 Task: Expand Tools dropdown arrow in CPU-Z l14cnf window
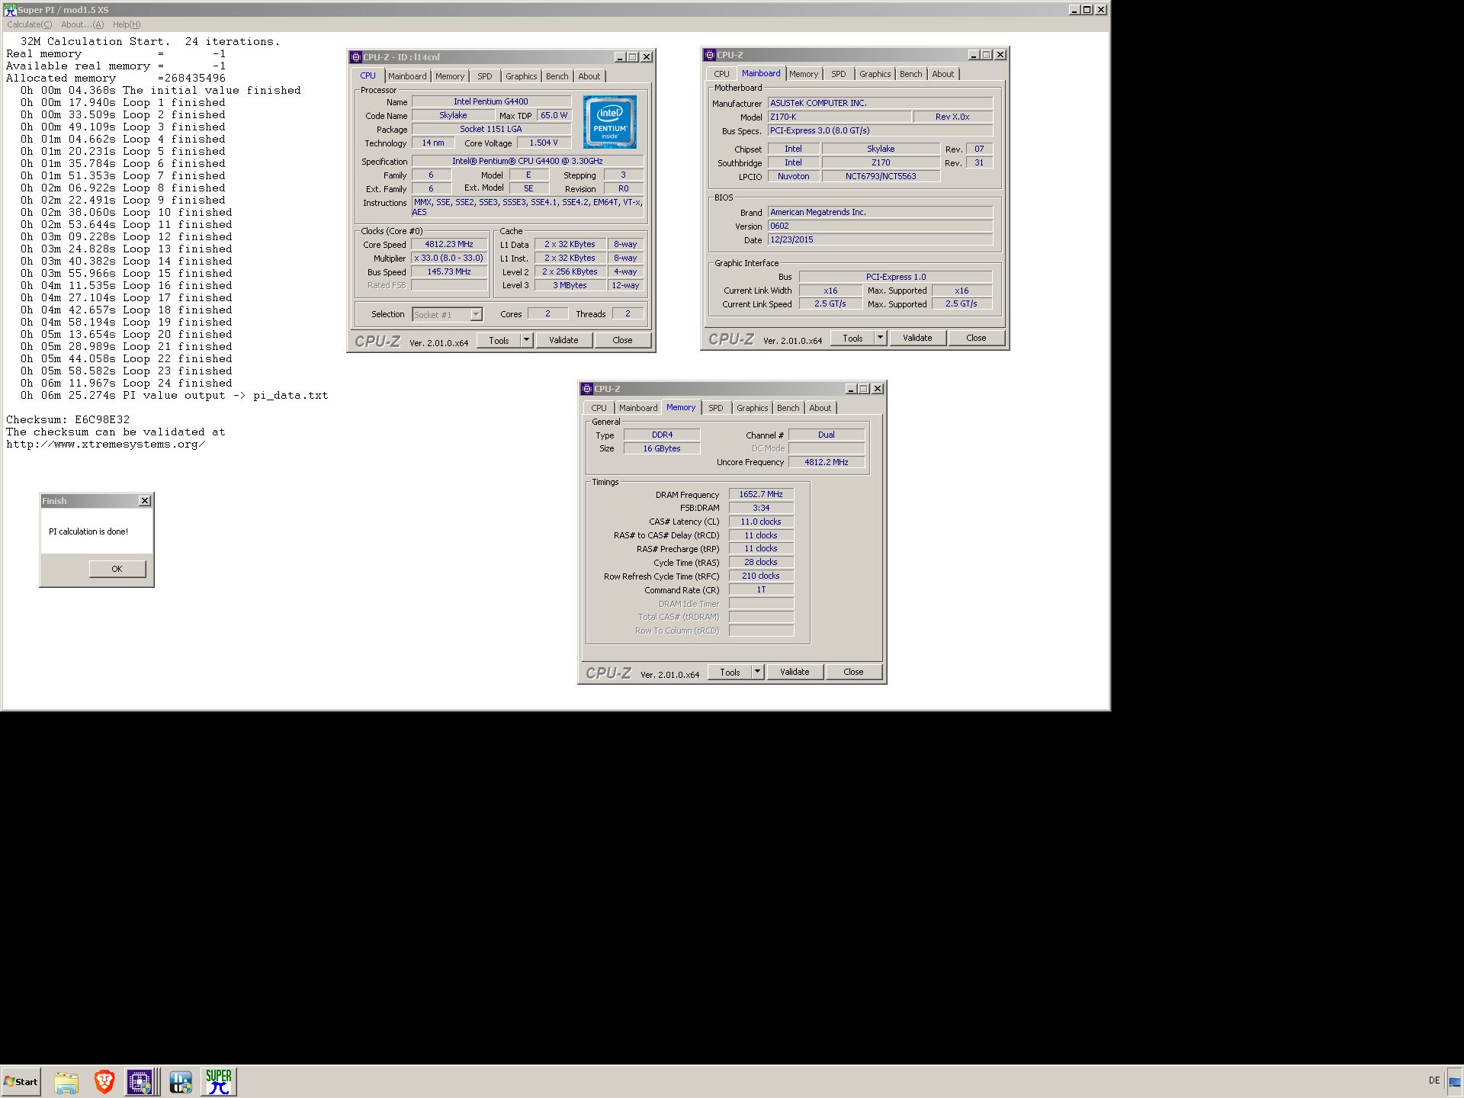(x=526, y=340)
